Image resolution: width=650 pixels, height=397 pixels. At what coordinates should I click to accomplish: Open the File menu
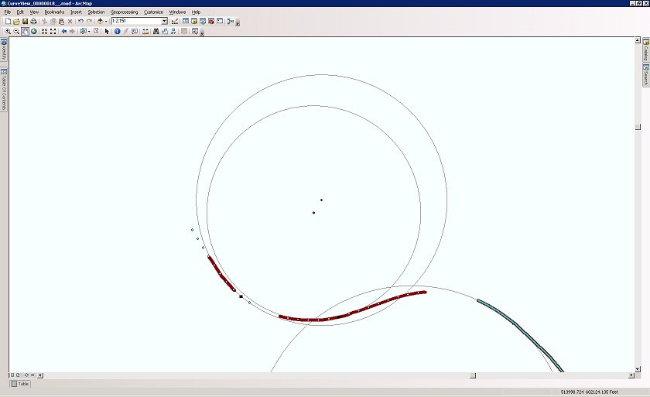coord(8,12)
